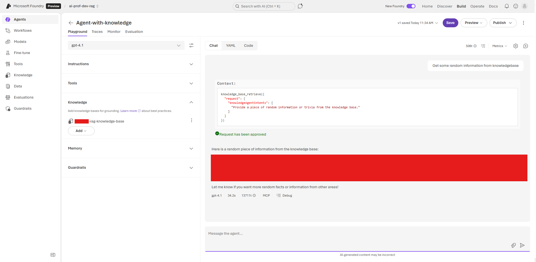536x262 pixels.
Task: Click the Save button
Action: click(450, 23)
